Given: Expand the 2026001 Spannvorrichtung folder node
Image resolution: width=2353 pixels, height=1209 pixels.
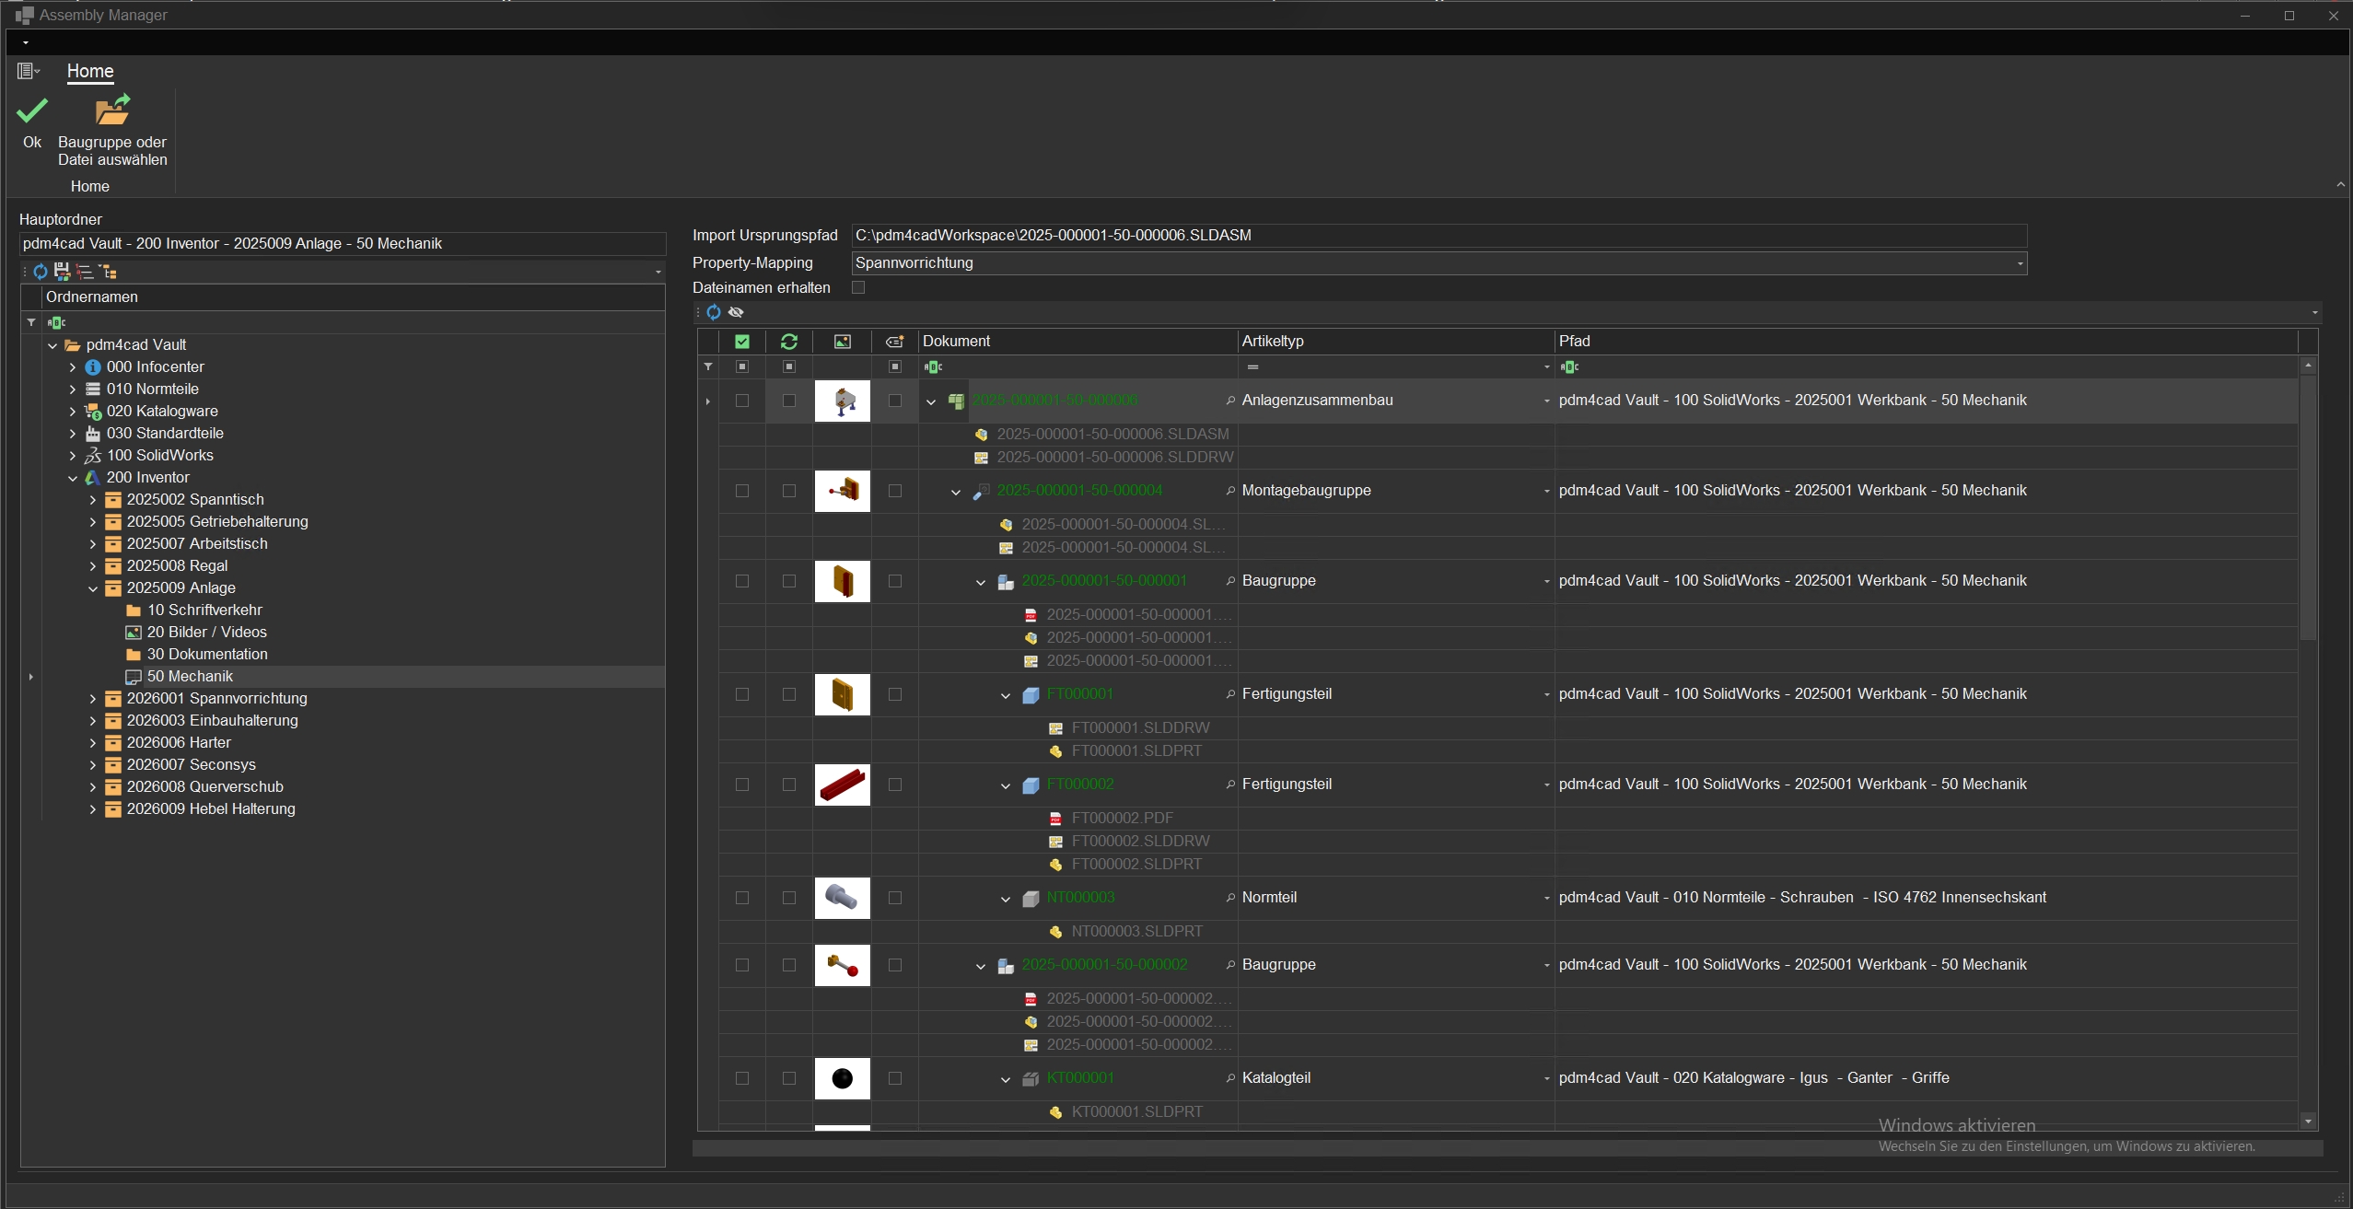Looking at the screenshot, I should (93, 699).
